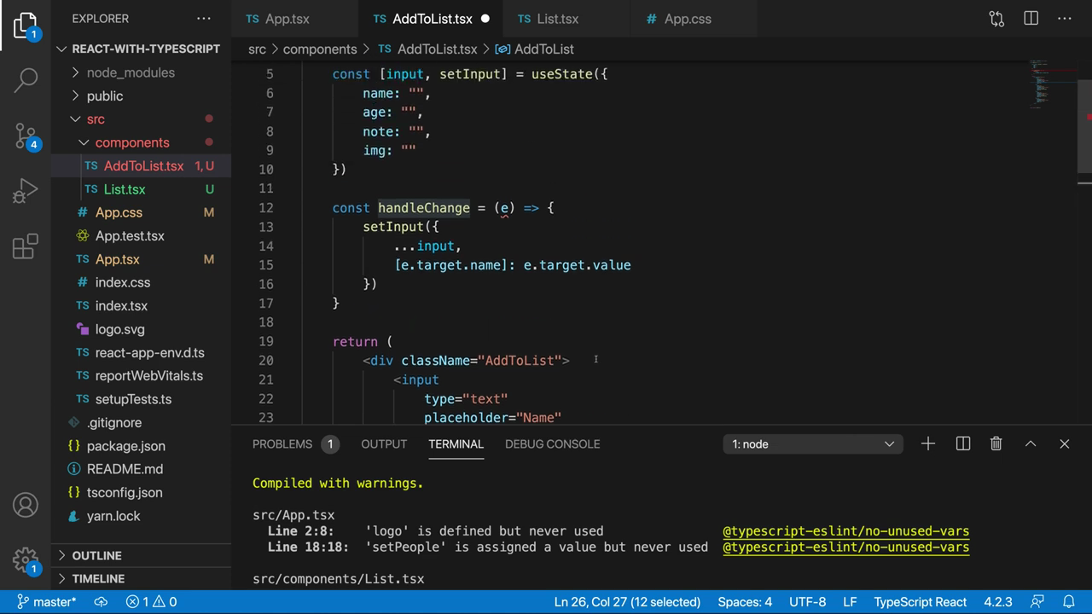Screen dimensions: 1092x614
Task: Split the terminal panel
Action: pos(963,443)
